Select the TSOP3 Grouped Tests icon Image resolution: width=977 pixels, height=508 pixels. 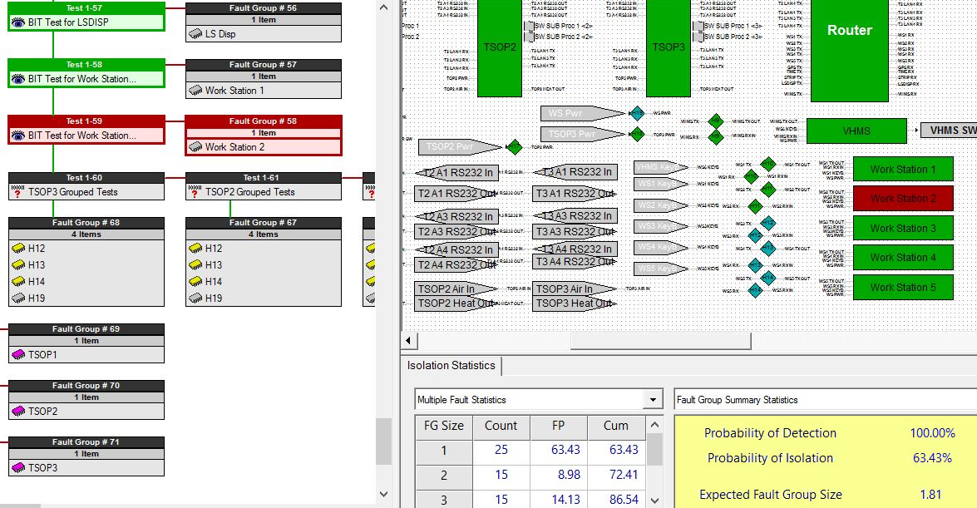[x=18, y=192]
